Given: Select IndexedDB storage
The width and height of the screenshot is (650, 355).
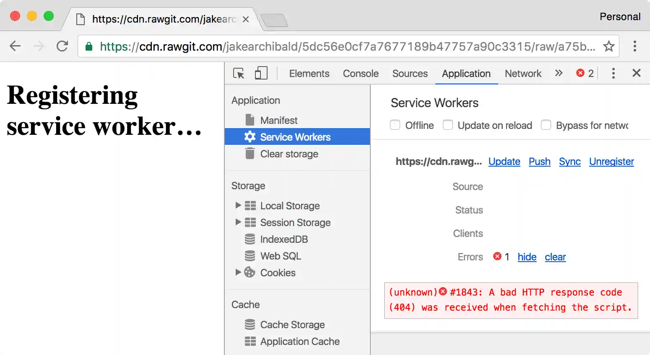Looking at the screenshot, I should coord(284,239).
